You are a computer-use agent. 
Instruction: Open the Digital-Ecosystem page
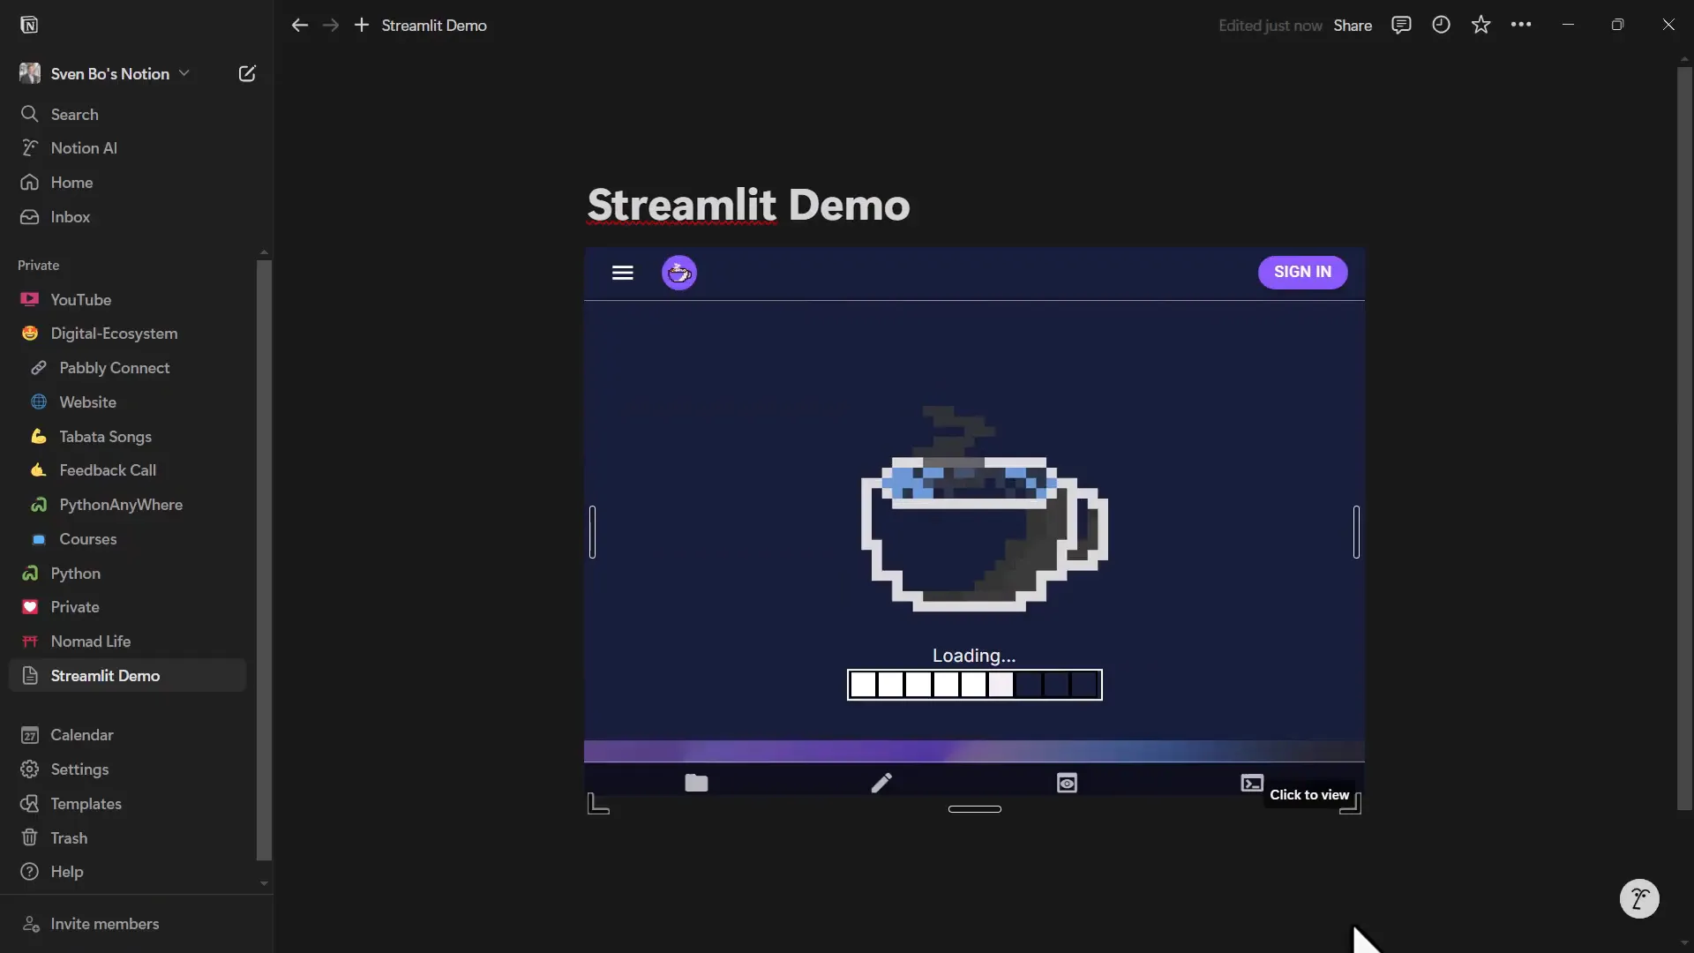pos(114,334)
